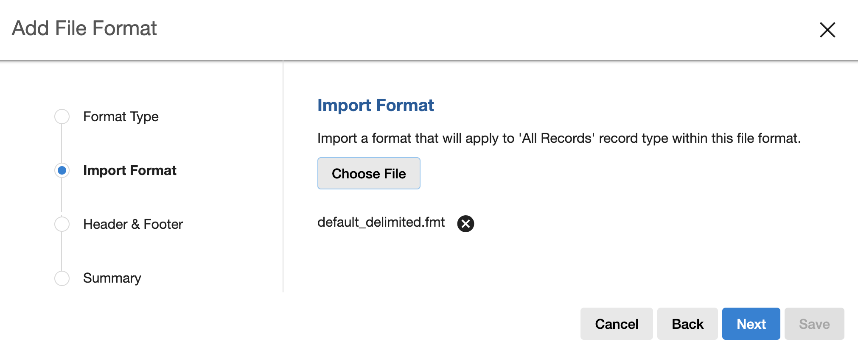This screenshot has height=350, width=858.
Task: Open the Summary step label
Action: click(112, 278)
